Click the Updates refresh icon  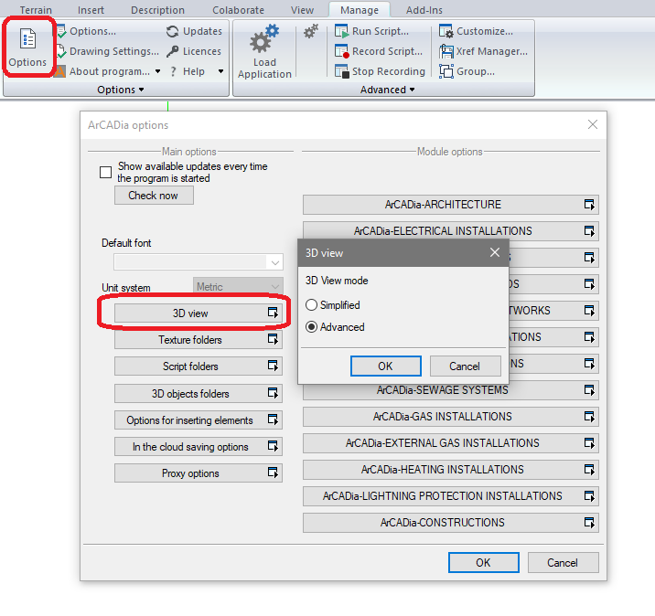click(x=172, y=31)
